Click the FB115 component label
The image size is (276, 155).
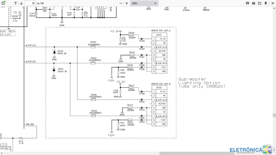tap(130, 123)
